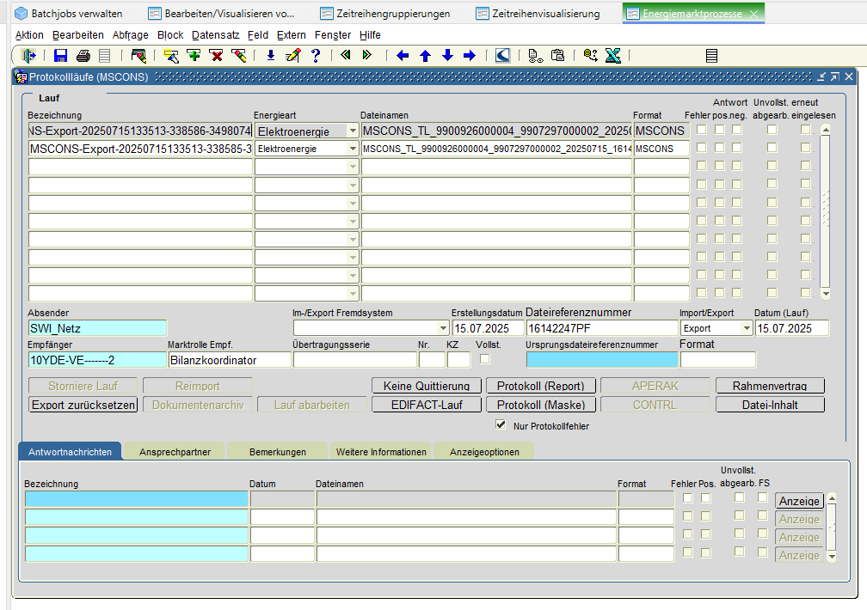Click the blue up arrow icon
Viewport: 867px width, 610px height.
coord(425,56)
